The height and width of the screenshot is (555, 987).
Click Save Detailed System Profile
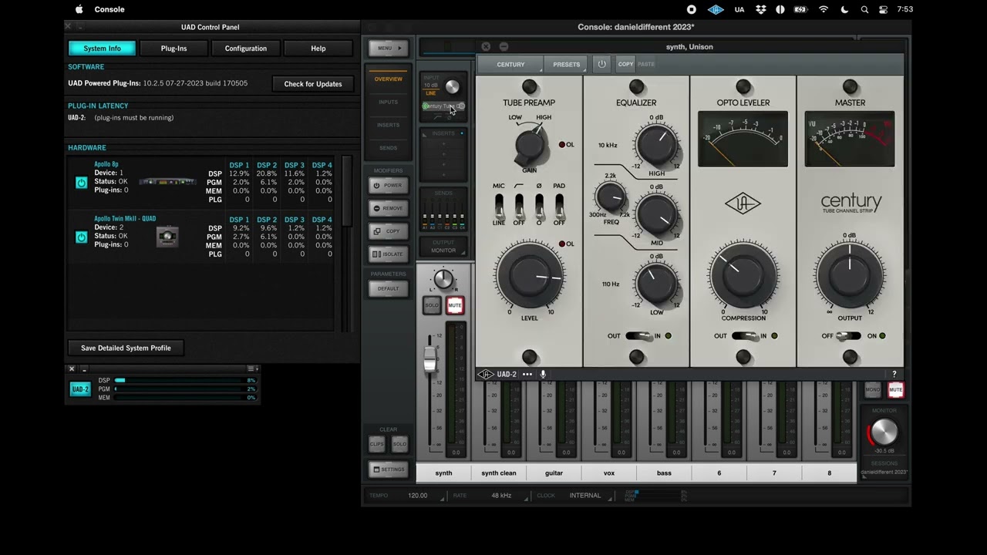pyautogui.click(x=126, y=348)
